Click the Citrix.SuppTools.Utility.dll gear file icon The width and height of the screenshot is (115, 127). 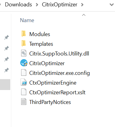(24, 53)
